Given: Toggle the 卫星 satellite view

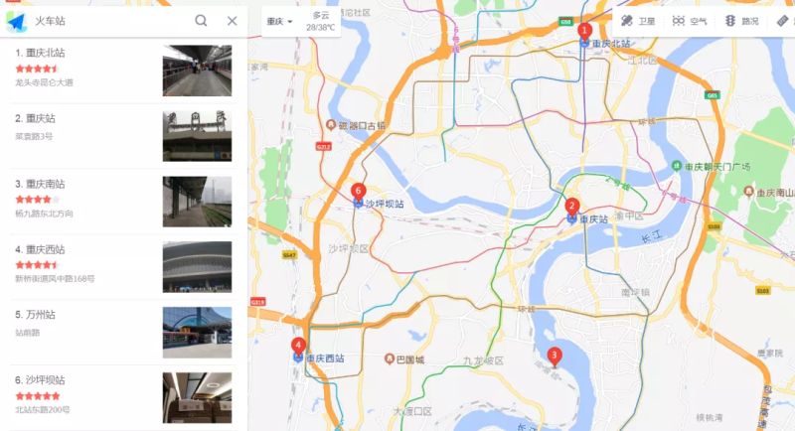Looking at the screenshot, I should 638,21.
